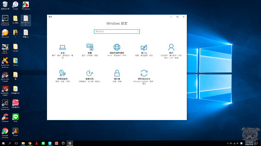The height and width of the screenshot is (146, 261).
Task: Open Time & Language settings category
Action: (x=62, y=76)
